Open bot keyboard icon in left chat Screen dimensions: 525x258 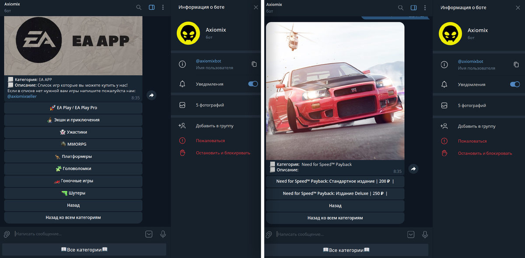click(149, 234)
